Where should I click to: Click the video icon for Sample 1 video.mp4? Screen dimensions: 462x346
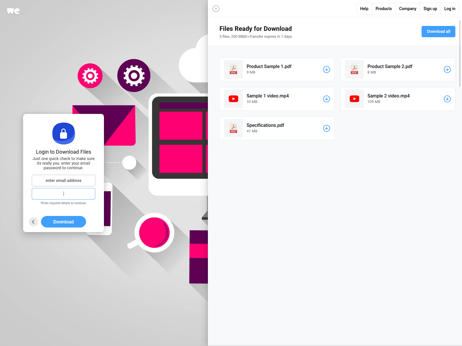coord(233,99)
